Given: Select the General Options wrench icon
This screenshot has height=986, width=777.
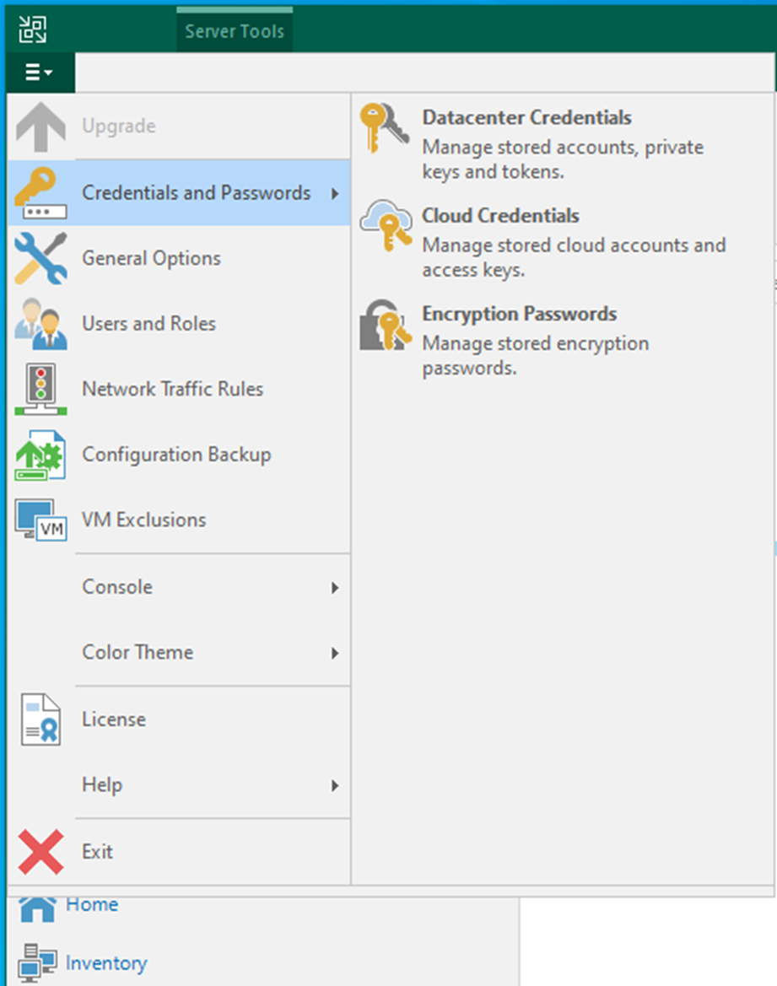Looking at the screenshot, I should click(x=40, y=258).
